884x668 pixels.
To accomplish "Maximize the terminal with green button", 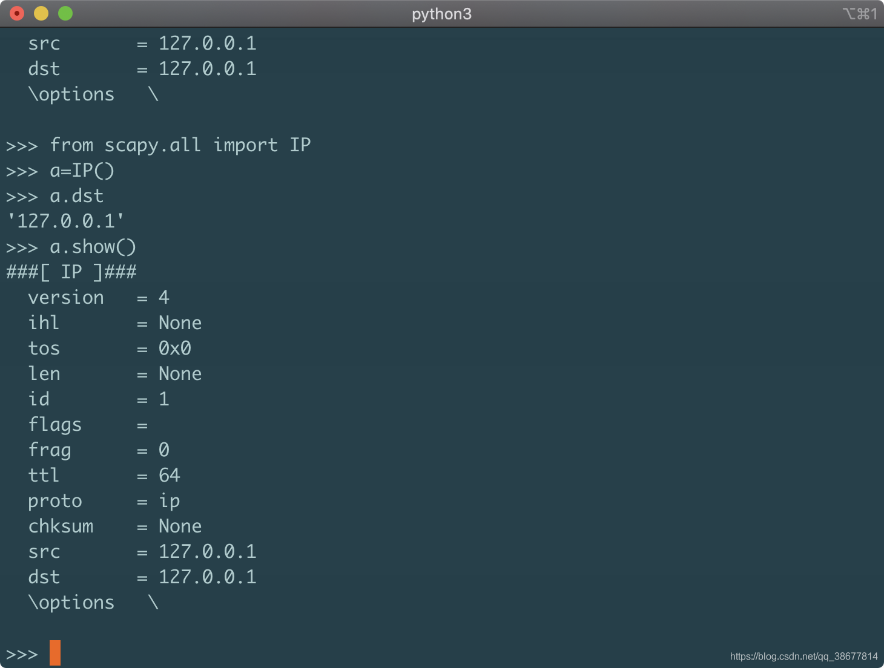I will coord(65,13).
